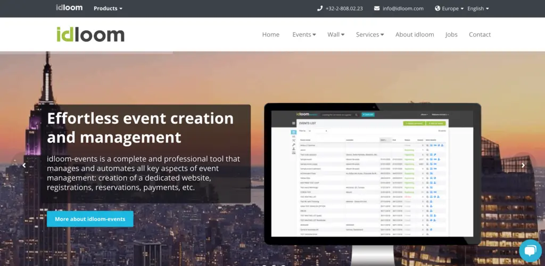Open the English language dropdown
Viewport: 545px width, 266px height.
(x=478, y=8)
